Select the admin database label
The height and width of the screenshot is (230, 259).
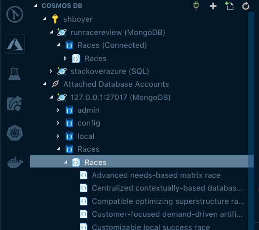pyautogui.click(x=88, y=110)
